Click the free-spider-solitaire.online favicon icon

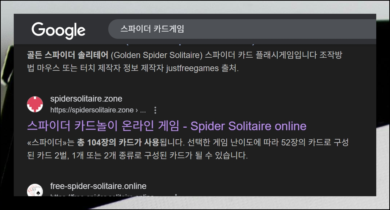(x=35, y=190)
